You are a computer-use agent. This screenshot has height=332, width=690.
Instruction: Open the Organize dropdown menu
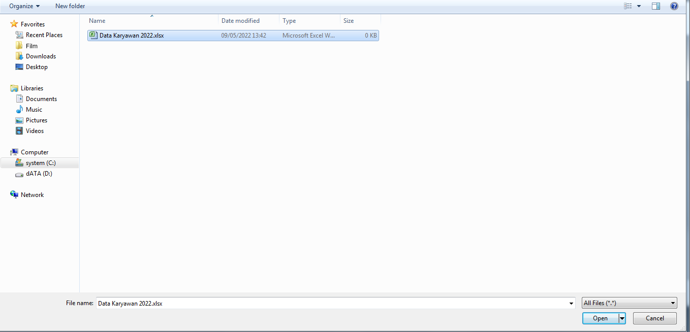pos(24,6)
